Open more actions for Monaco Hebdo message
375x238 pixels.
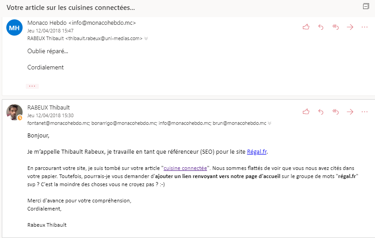click(365, 27)
